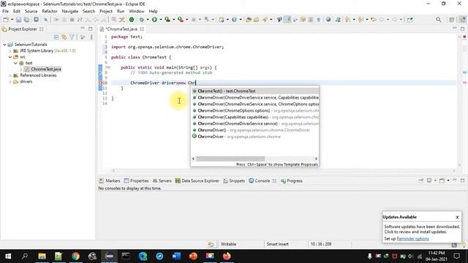468x263 pixels.
Task: Open dropdown arrow next to Run icon
Action: coord(161,20)
